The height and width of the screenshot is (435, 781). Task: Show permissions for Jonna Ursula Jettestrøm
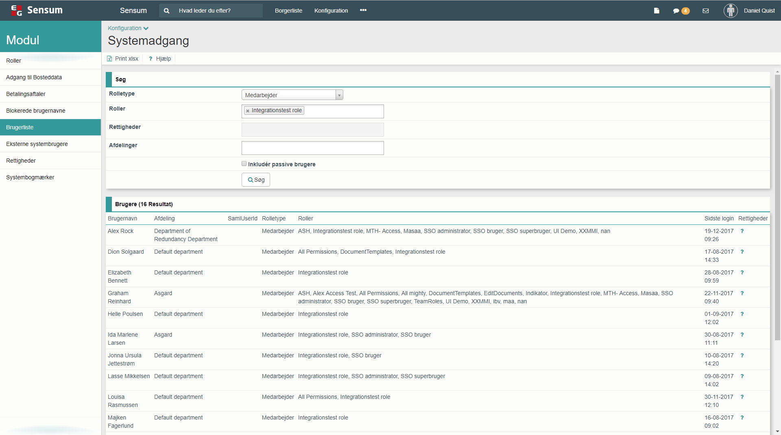coord(742,355)
